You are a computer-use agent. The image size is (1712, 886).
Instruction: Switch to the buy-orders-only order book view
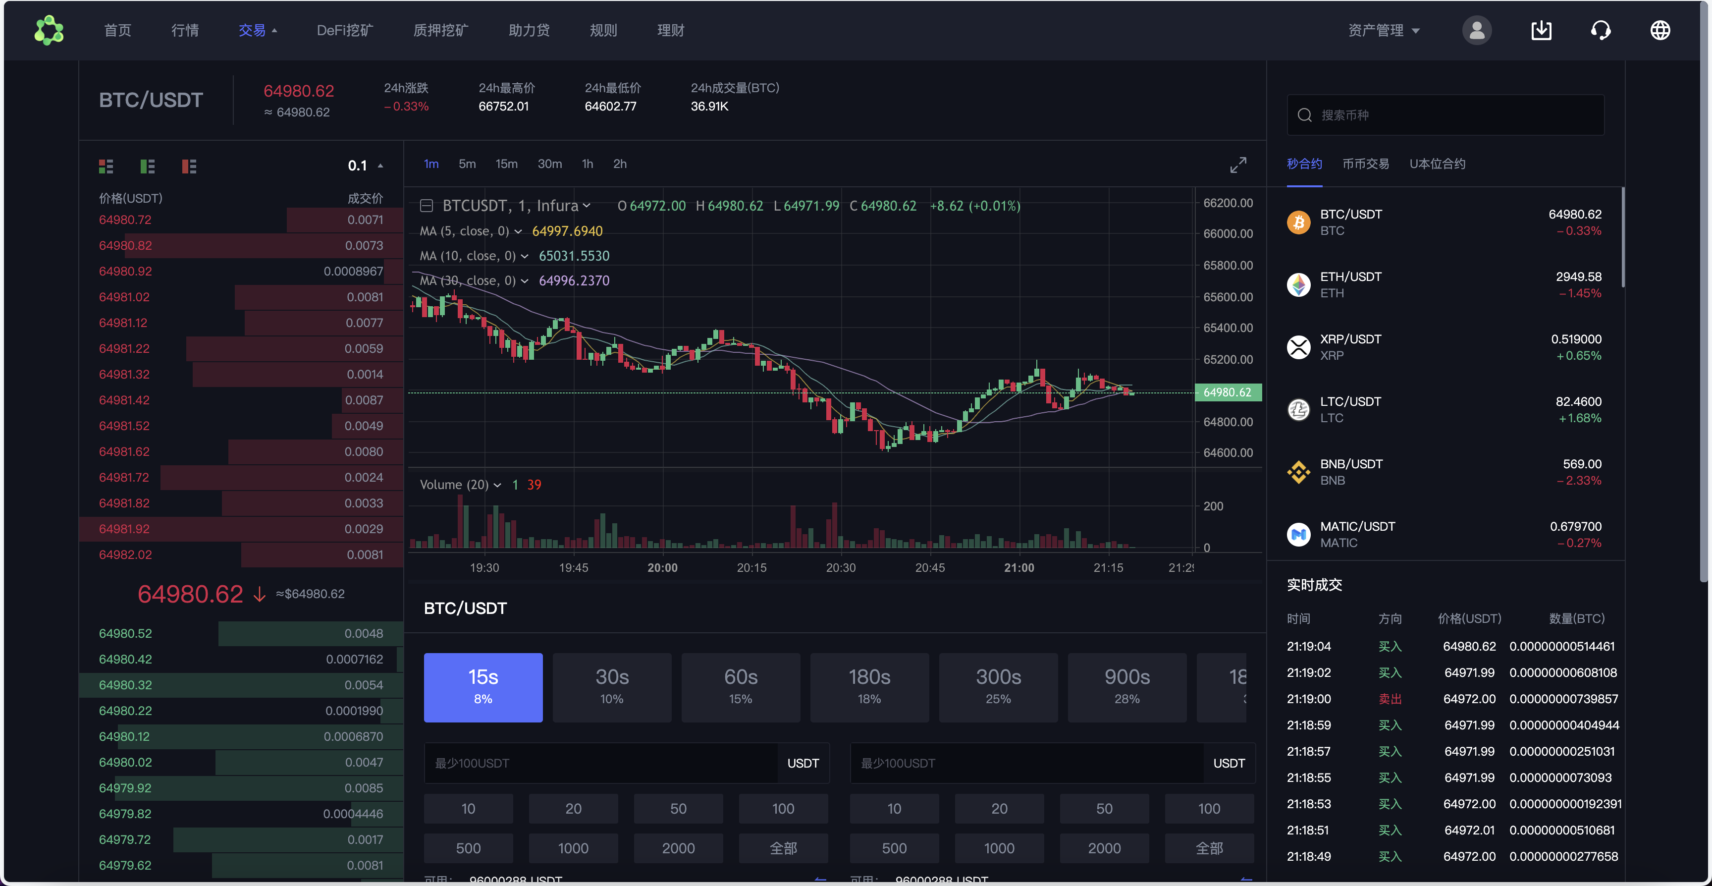[x=147, y=166]
